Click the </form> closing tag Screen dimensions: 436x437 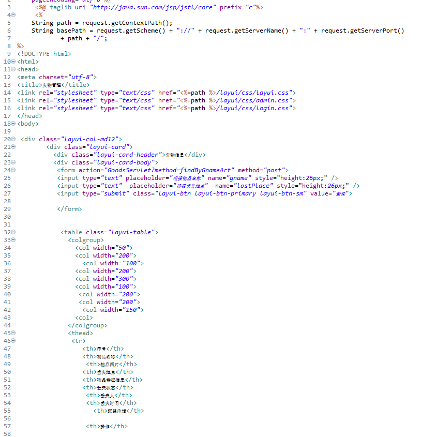tap(69, 209)
